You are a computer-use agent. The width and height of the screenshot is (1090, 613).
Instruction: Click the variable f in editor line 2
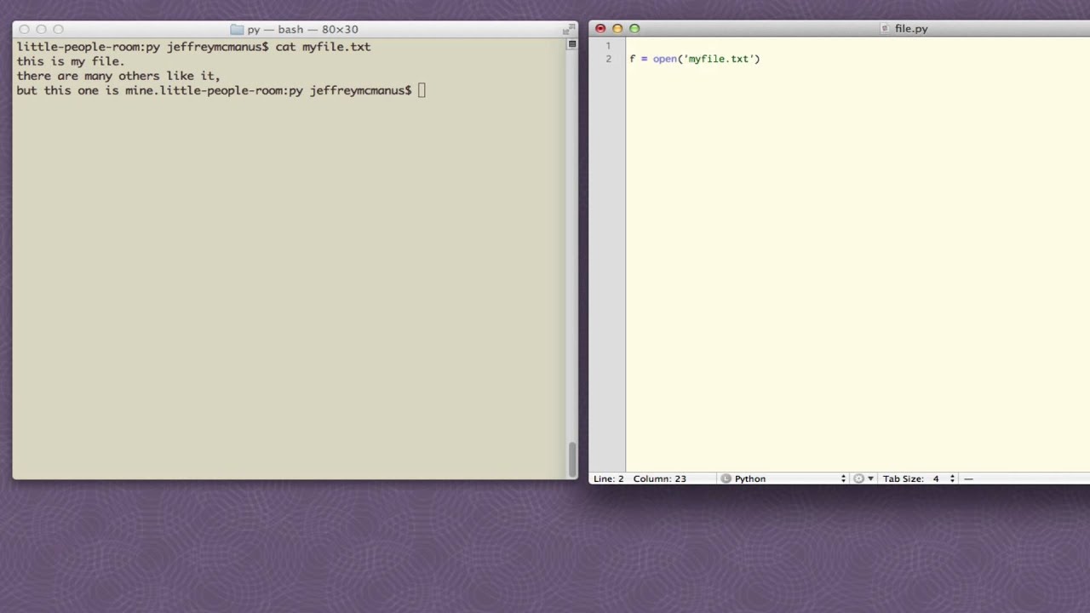tap(632, 59)
